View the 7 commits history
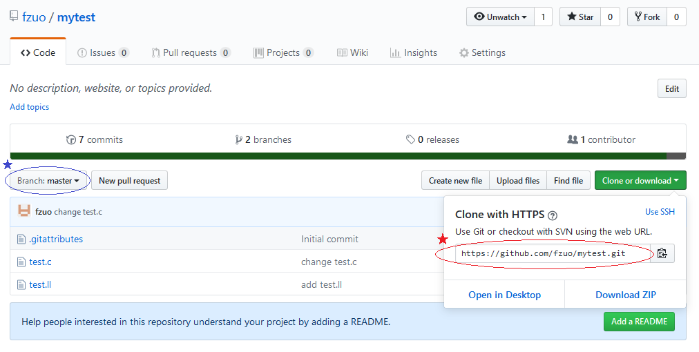This screenshot has height=352, width=699. [95, 139]
